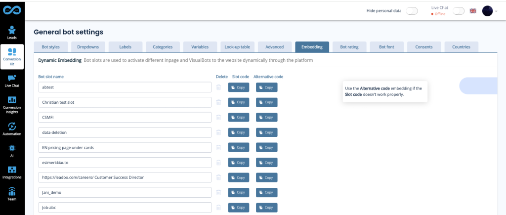This screenshot has height=215, width=506.
Task: Open the Team section
Action: (x=12, y=194)
